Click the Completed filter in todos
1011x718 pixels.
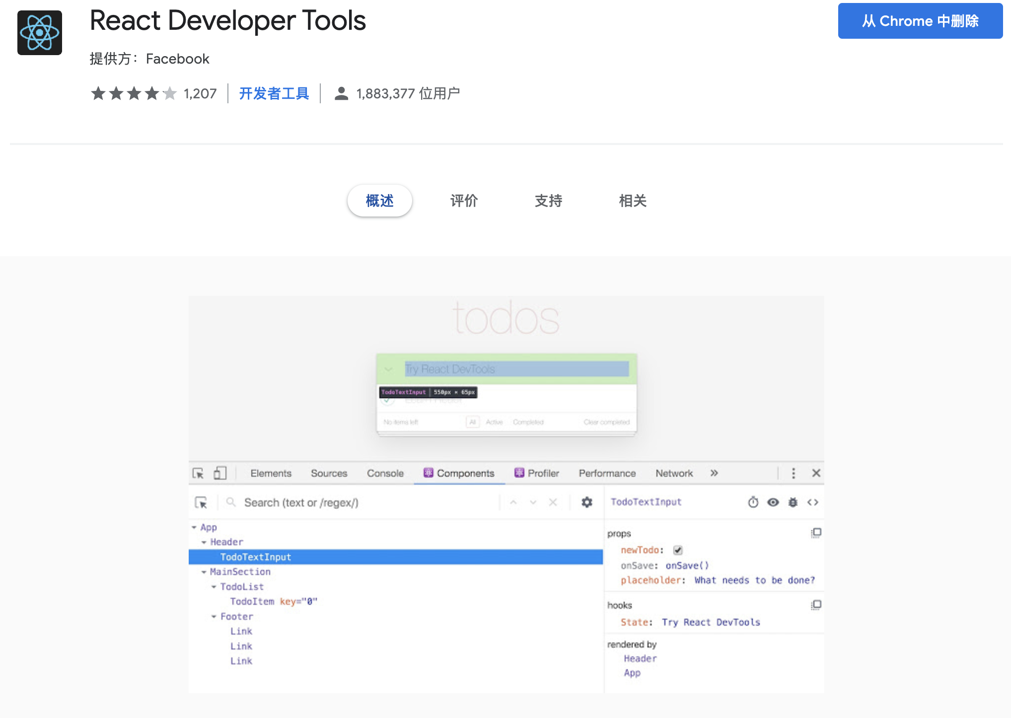(528, 422)
